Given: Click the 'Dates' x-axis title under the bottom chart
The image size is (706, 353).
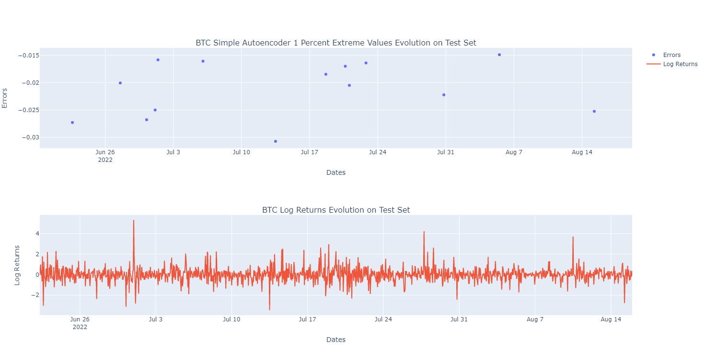Looking at the screenshot, I should coord(336,340).
